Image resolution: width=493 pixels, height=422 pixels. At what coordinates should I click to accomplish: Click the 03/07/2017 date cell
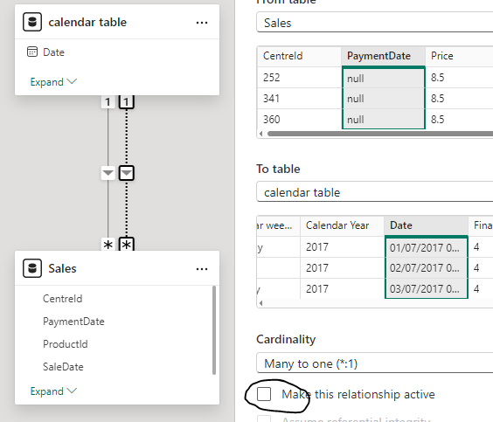tap(426, 289)
